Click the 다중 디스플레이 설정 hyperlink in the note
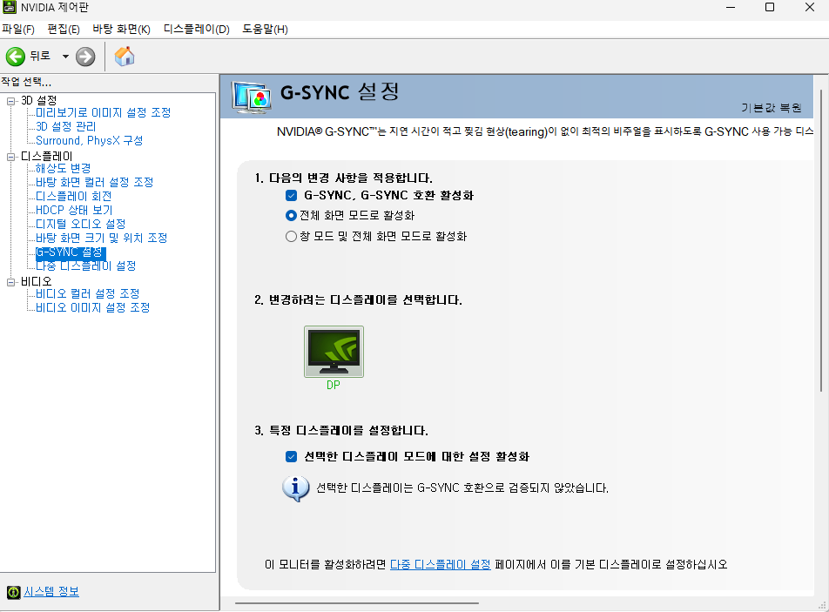This screenshot has width=829, height=612. pyautogui.click(x=441, y=564)
